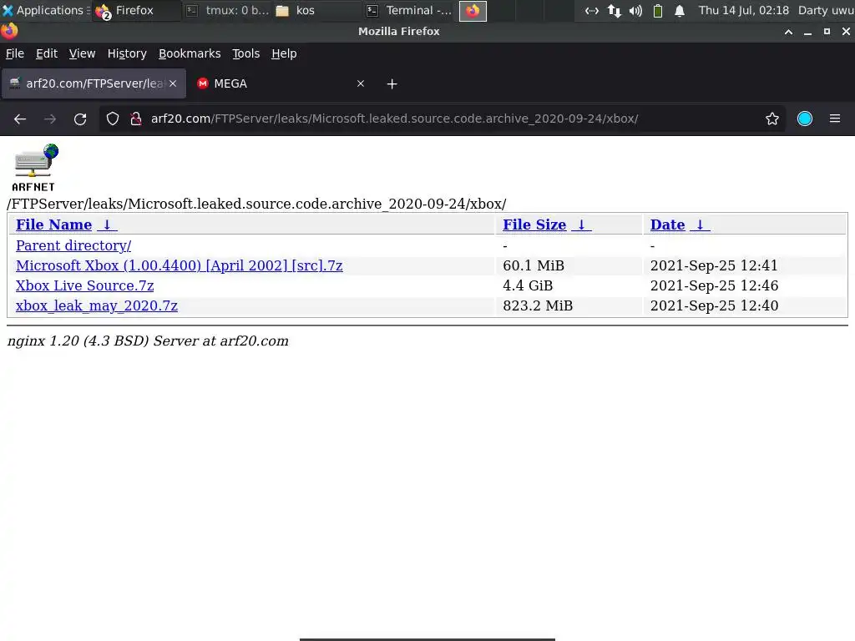The height and width of the screenshot is (641, 855).
Task: Open the Applications menu
Action: point(45,10)
